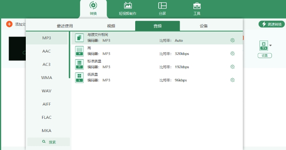Click the 低质量 preset title
The width and height of the screenshot is (286, 150).
tap(93, 74)
